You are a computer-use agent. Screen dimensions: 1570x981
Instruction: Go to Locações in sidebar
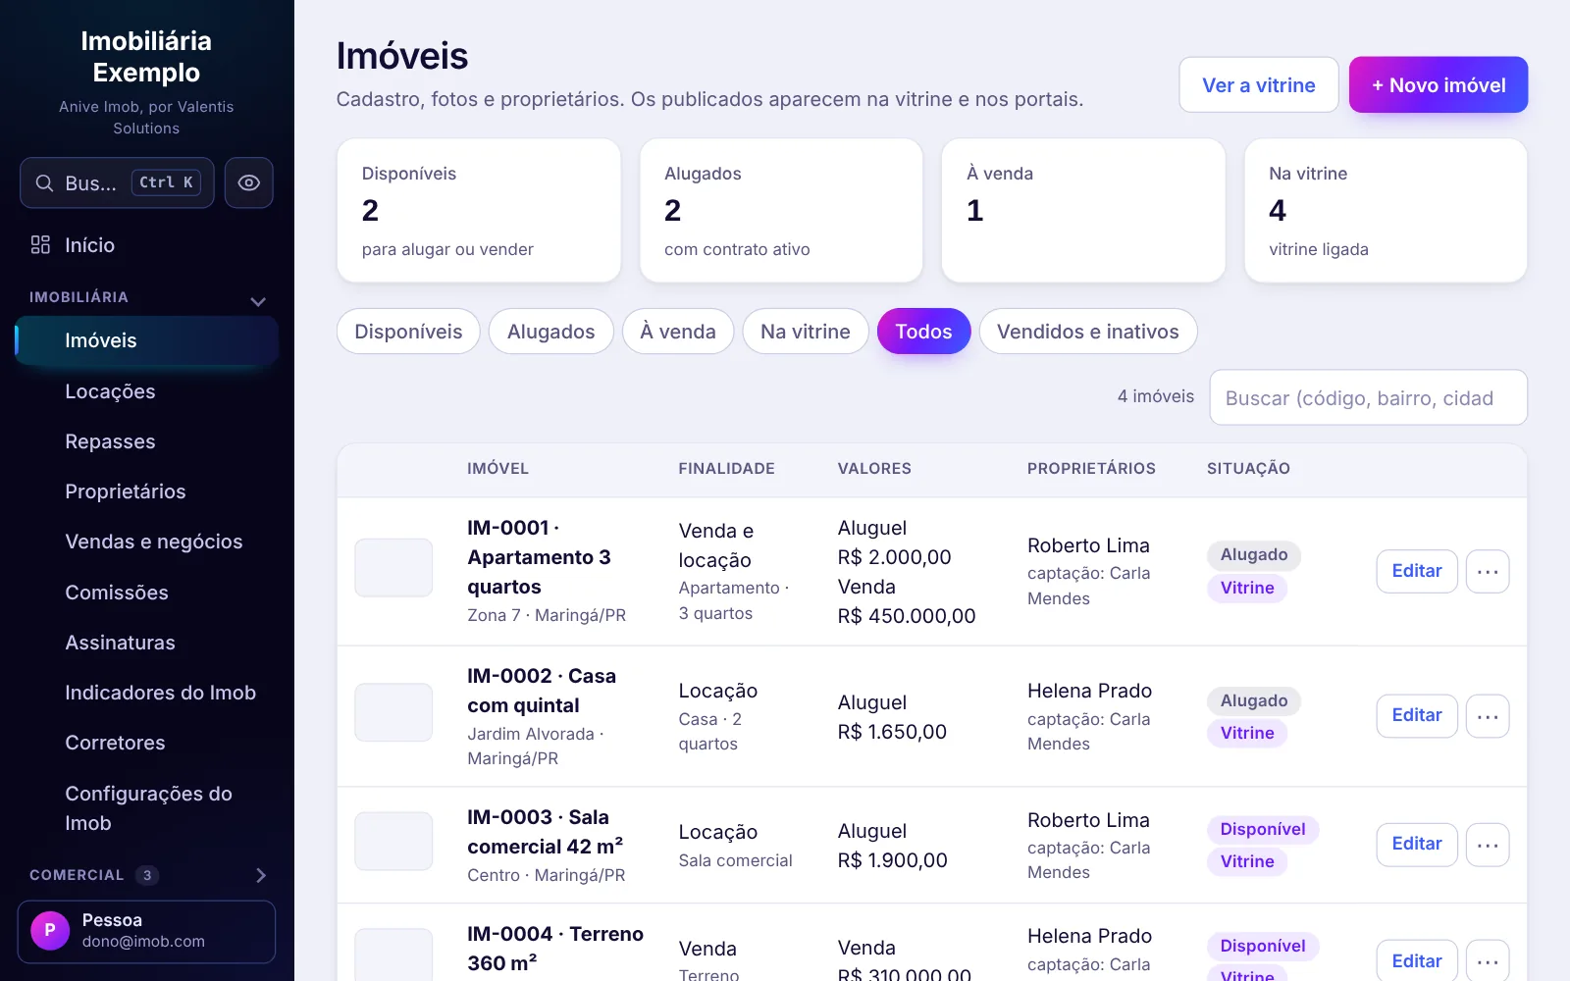point(147,391)
